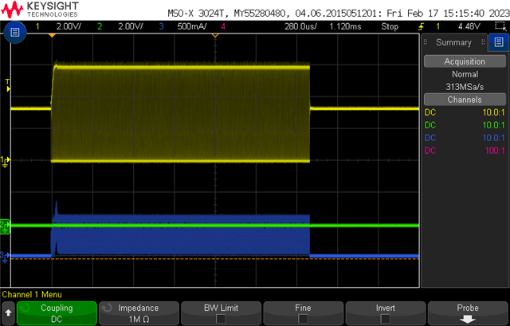Click the hollow orange time reference marker

click(x=215, y=35)
